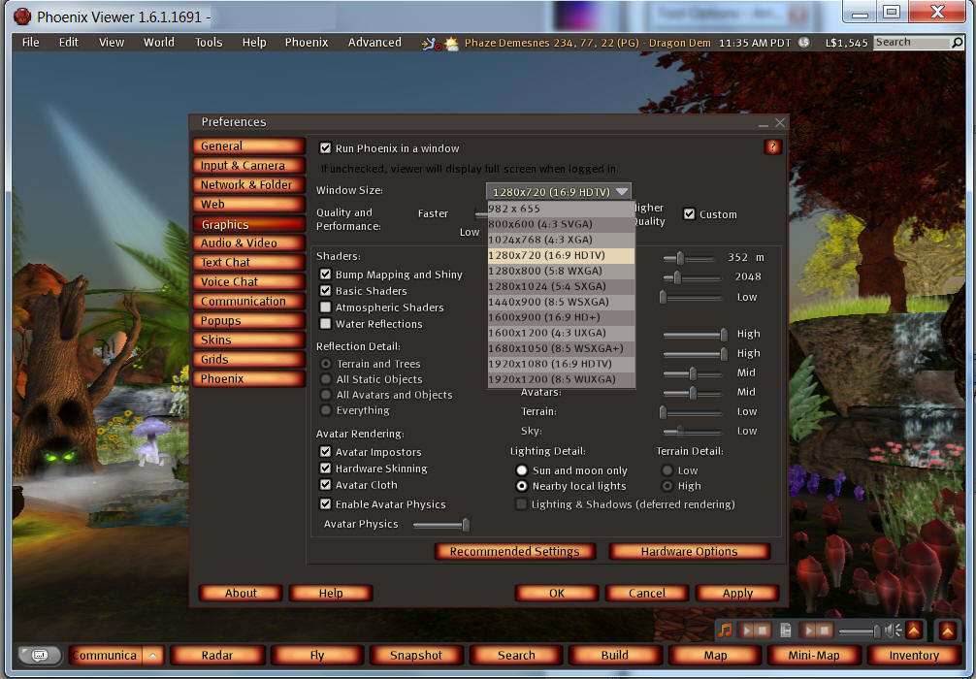Disable Basic Shaders checkbox
The height and width of the screenshot is (679, 976).
(325, 291)
